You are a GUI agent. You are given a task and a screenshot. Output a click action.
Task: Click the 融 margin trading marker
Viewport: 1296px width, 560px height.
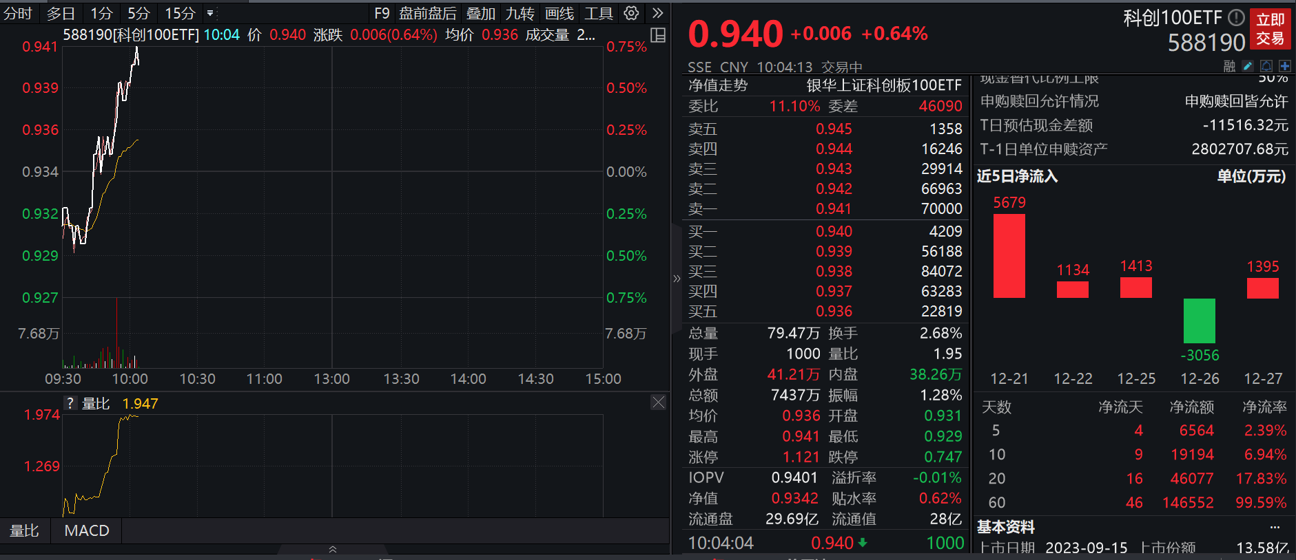click(x=1230, y=66)
